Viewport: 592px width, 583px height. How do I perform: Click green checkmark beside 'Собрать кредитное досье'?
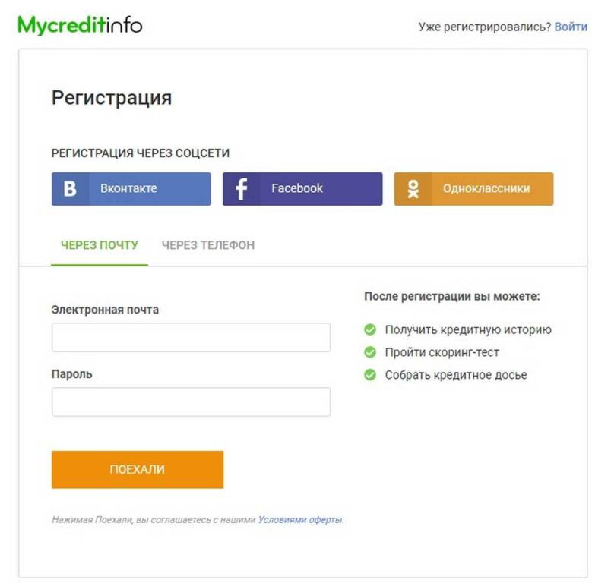[370, 375]
